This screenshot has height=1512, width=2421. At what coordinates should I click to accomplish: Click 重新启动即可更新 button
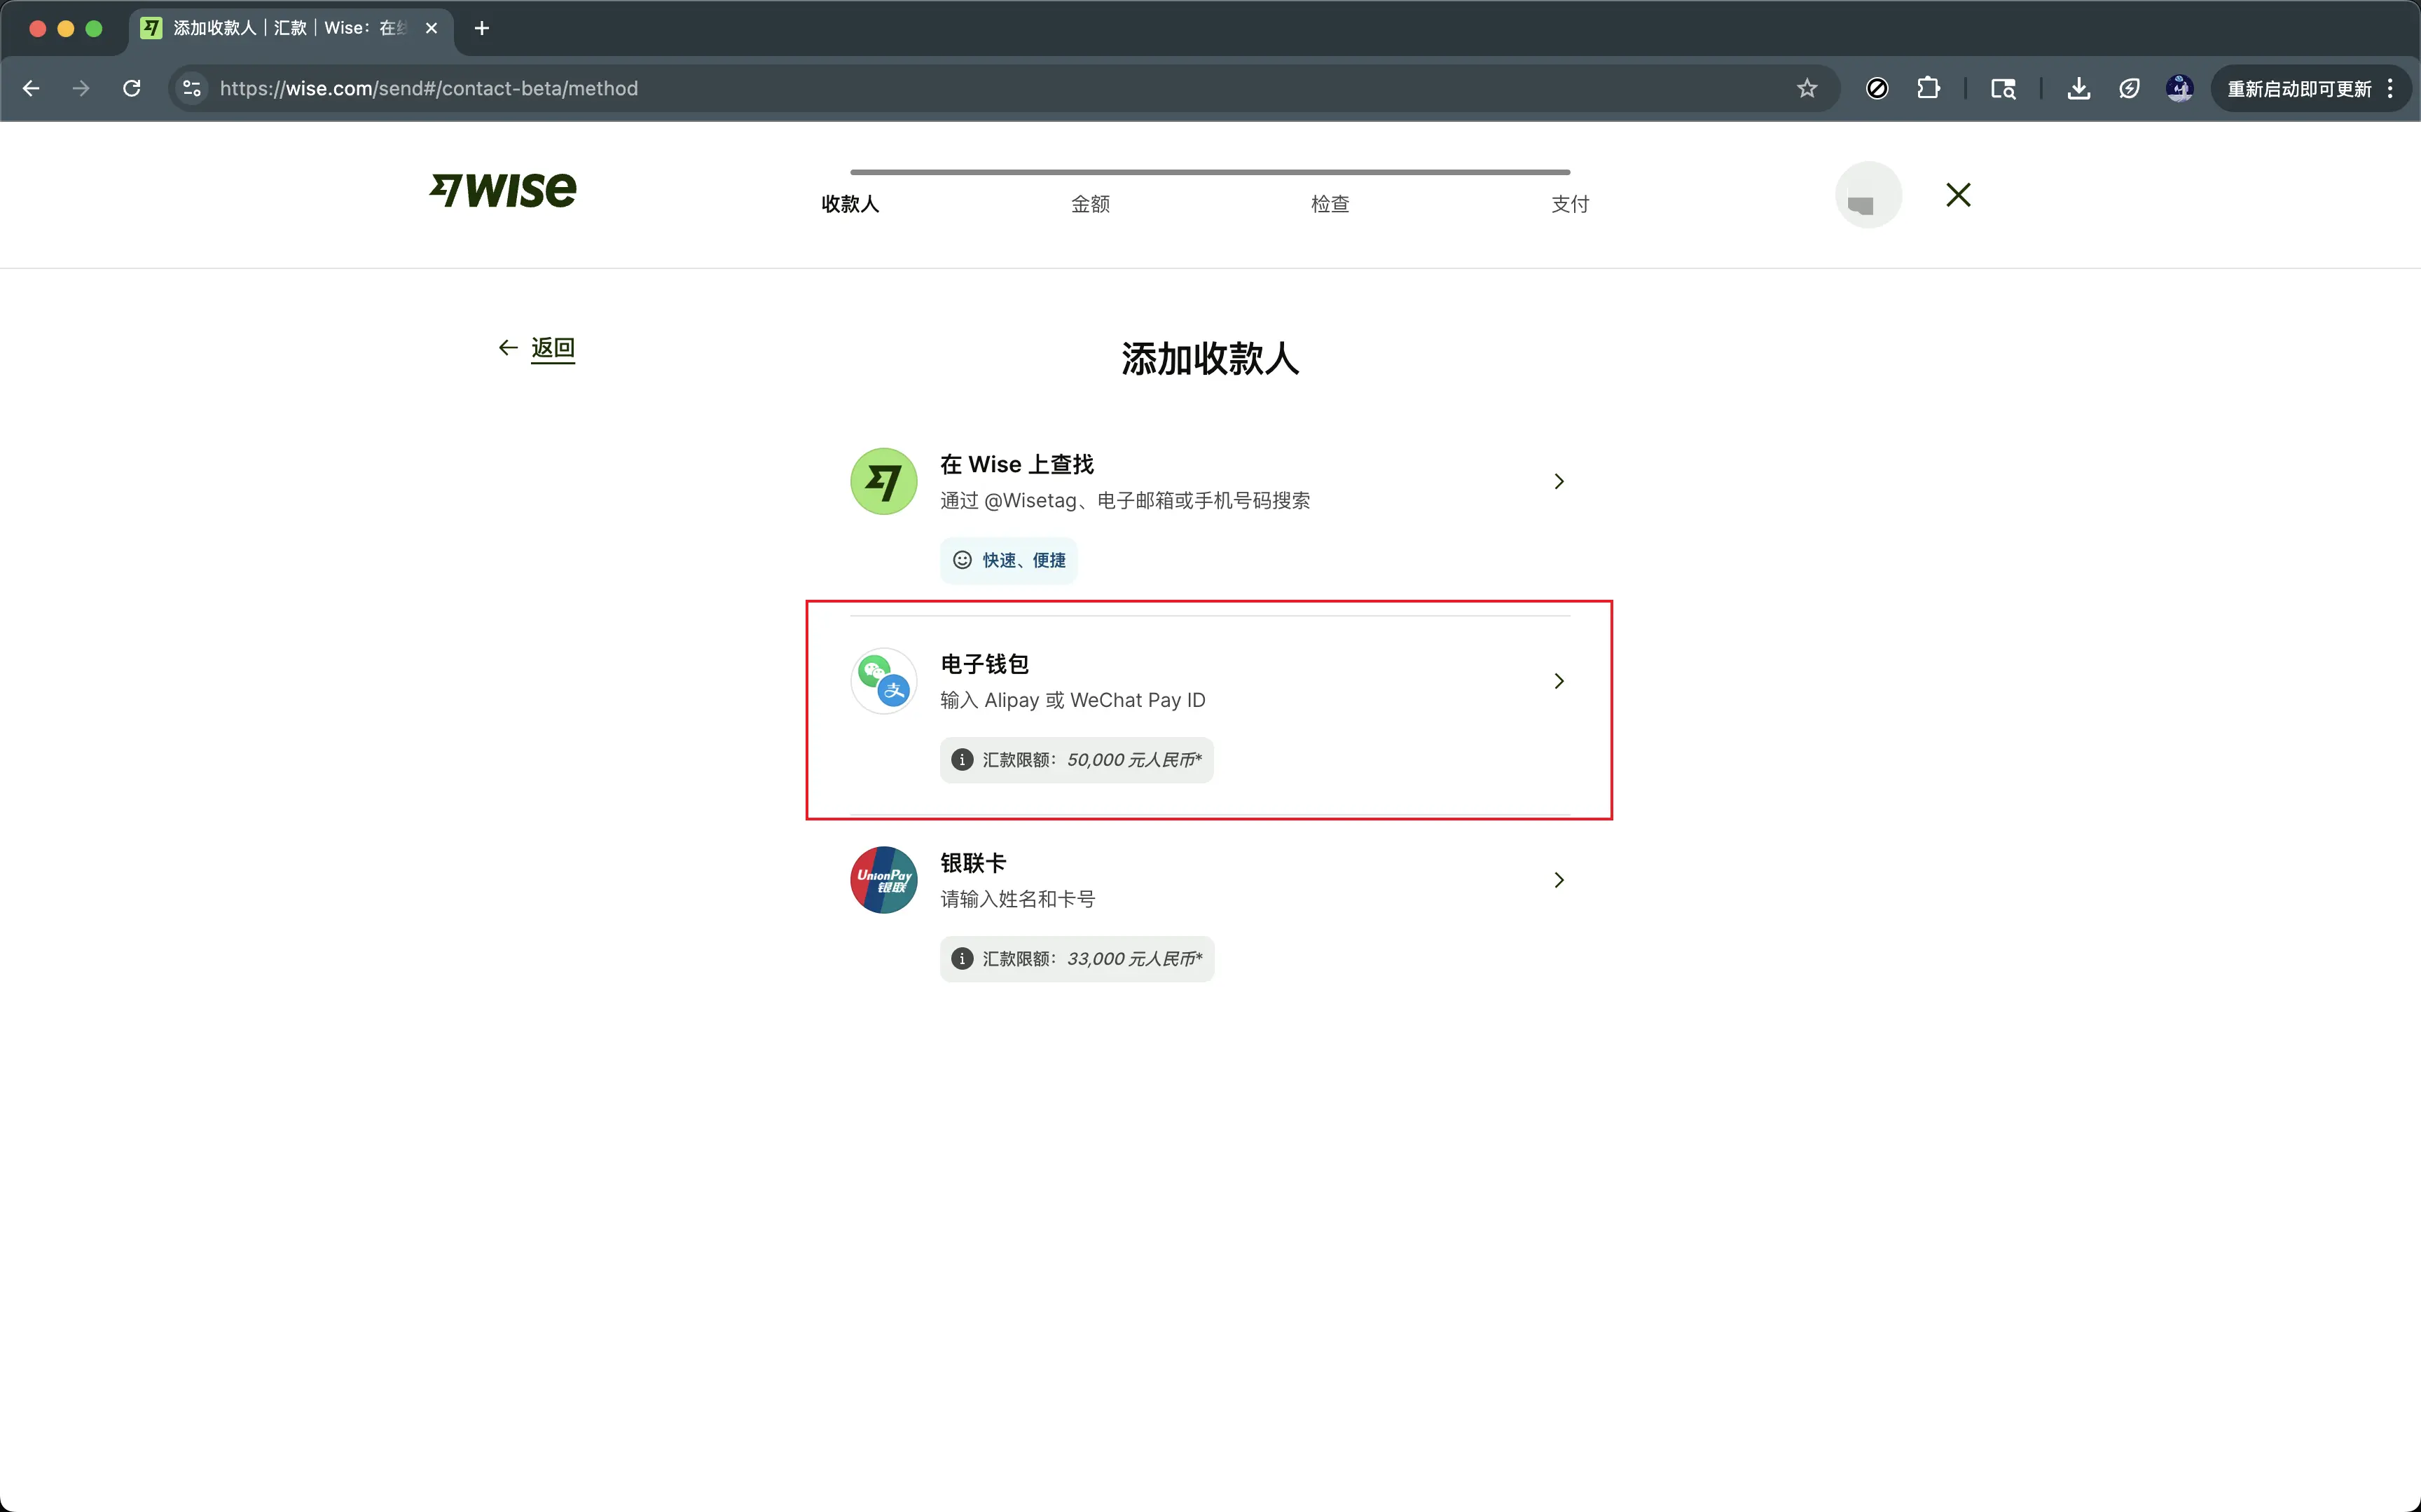[x=2298, y=88]
